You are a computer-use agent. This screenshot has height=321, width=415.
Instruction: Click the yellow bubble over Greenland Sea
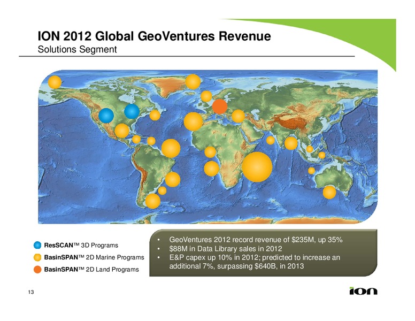click(x=193, y=82)
